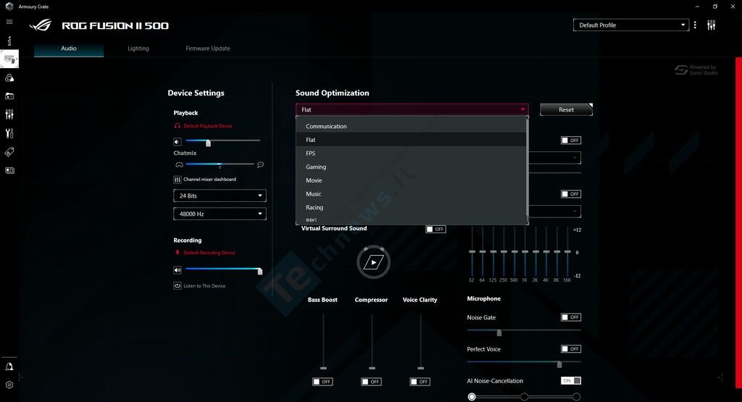Image resolution: width=742 pixels, height=402 pixels.
Task: Open the profile options three-dot menu
Action: click(695, 25)
